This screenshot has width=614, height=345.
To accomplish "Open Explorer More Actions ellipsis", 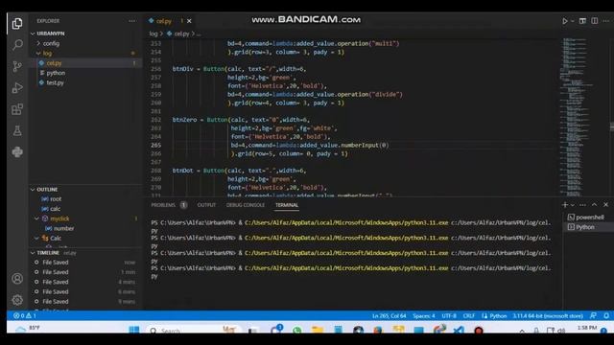I will (132, 21).
